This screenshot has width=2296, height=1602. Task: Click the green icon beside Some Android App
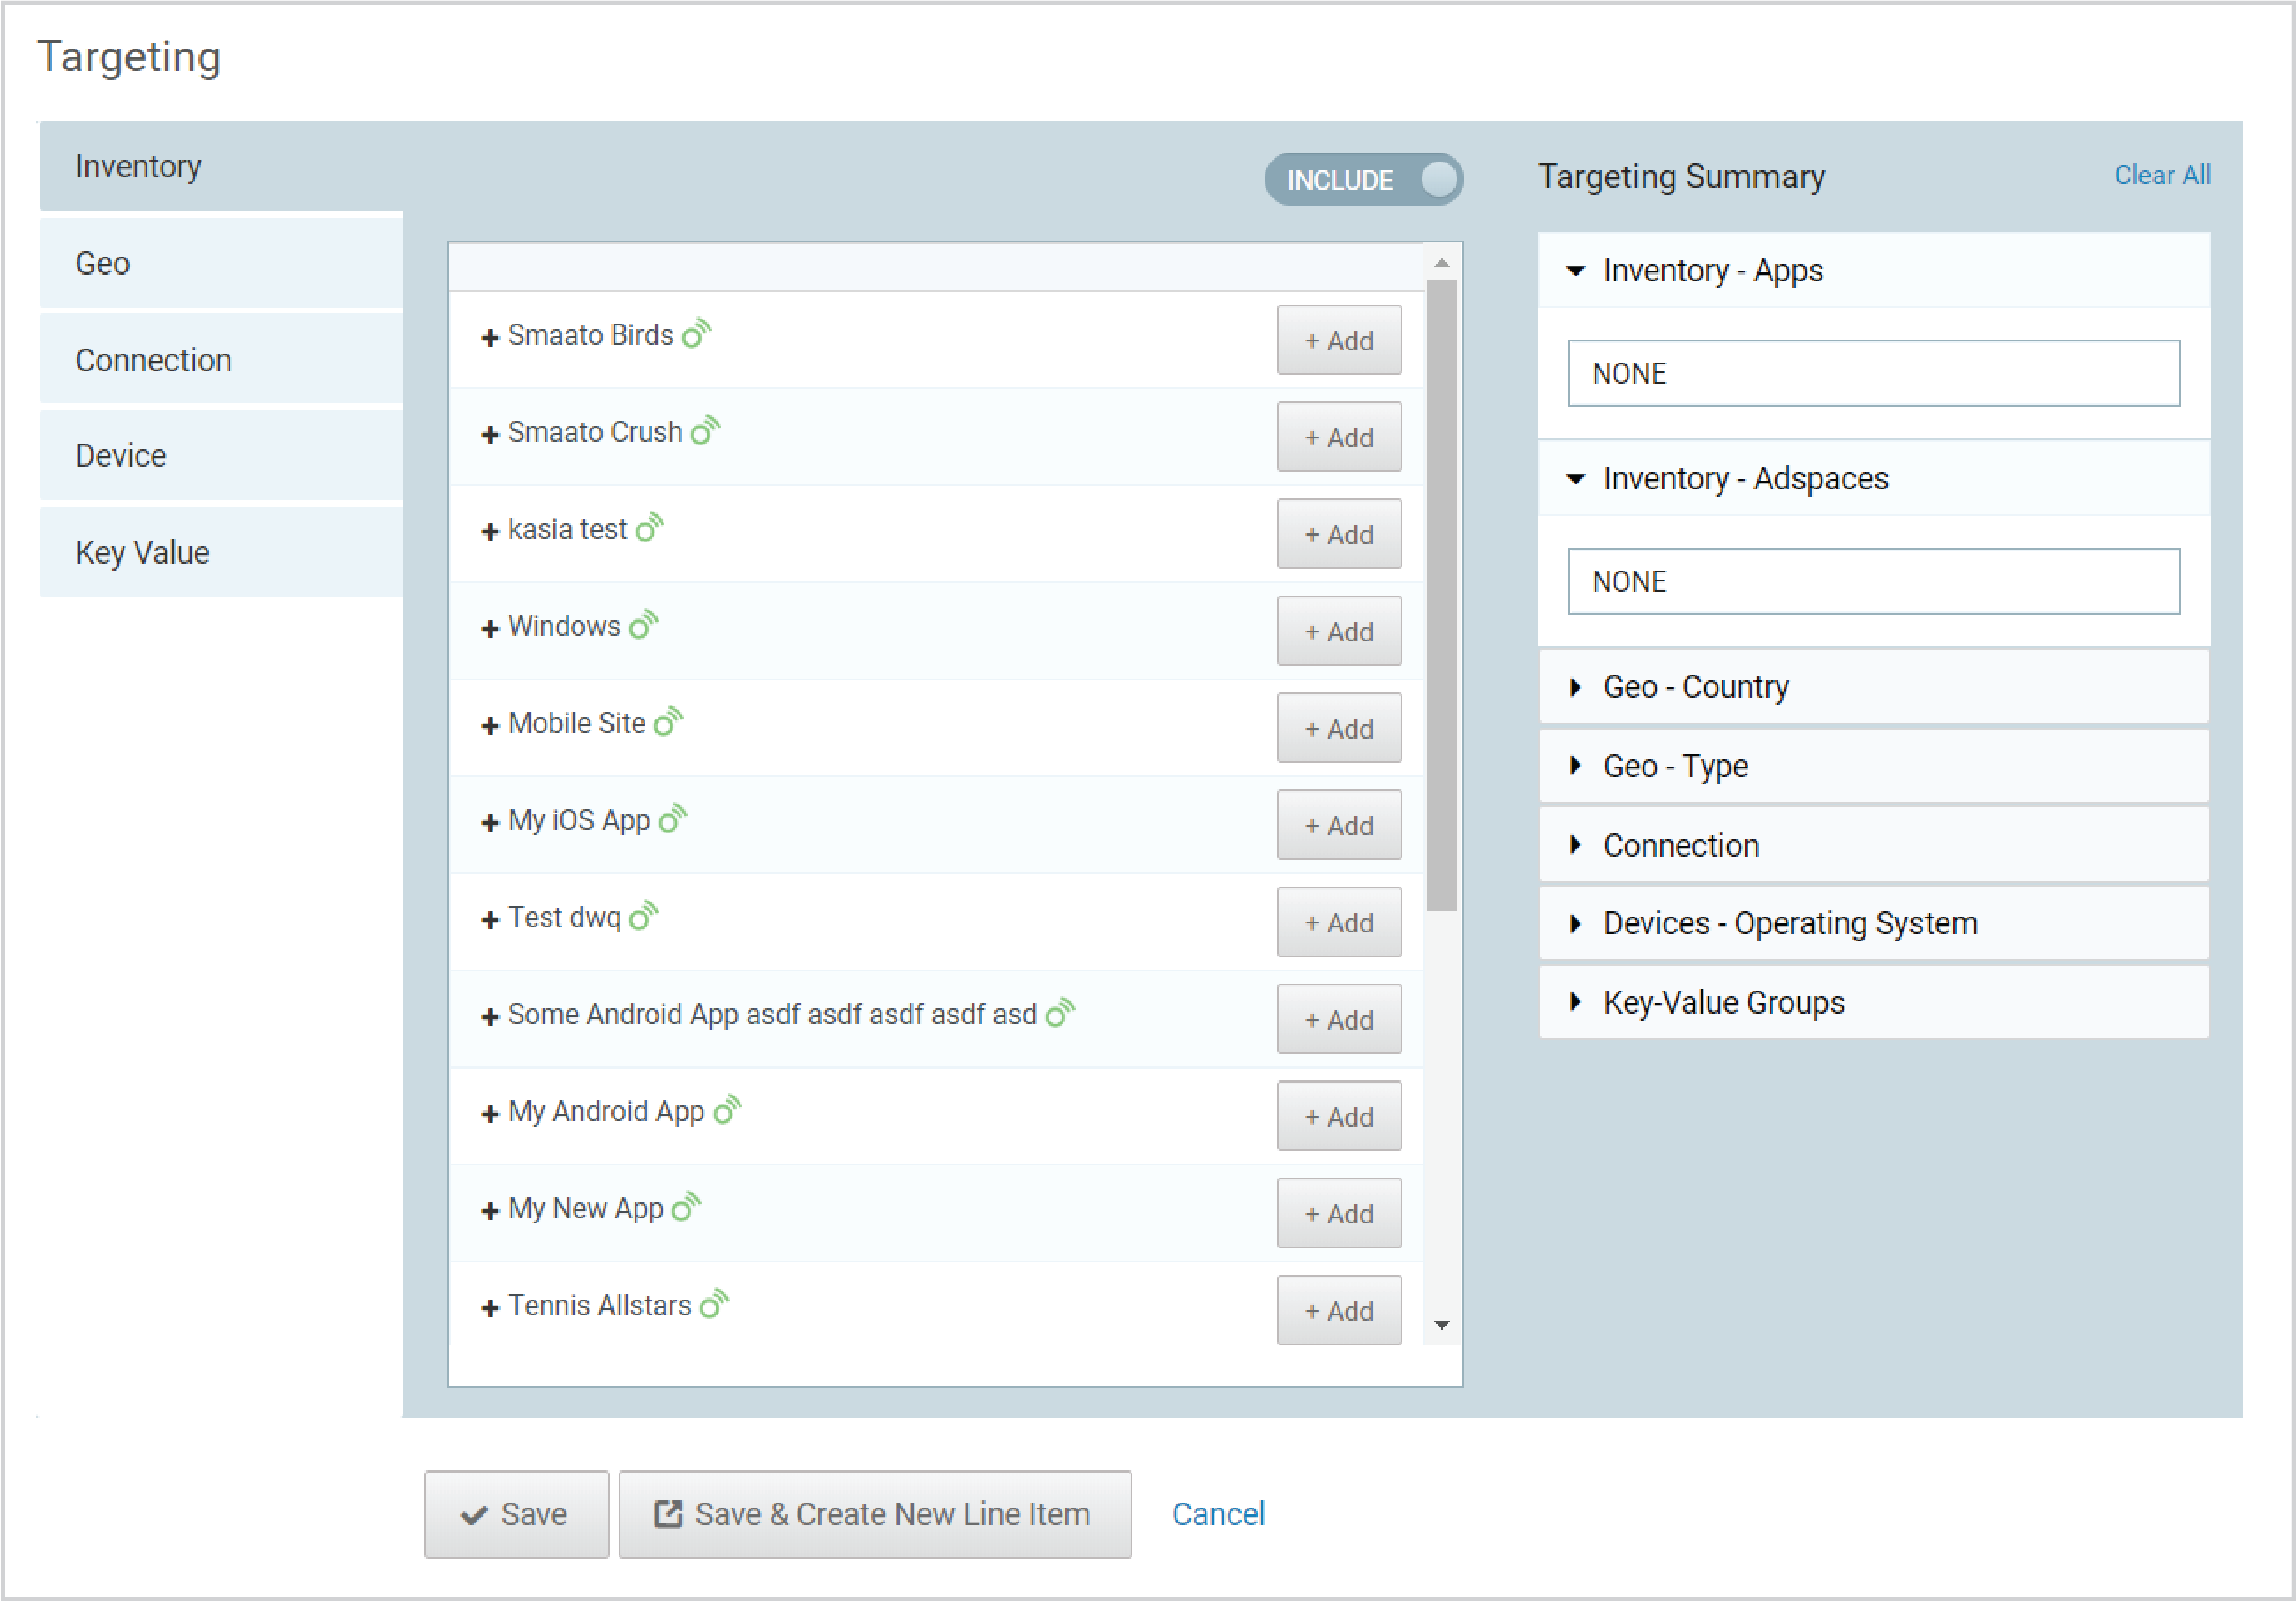1060,1013
